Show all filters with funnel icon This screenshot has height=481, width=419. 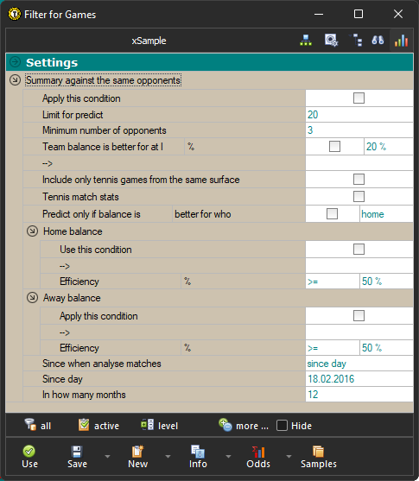(x=30, y=425)
